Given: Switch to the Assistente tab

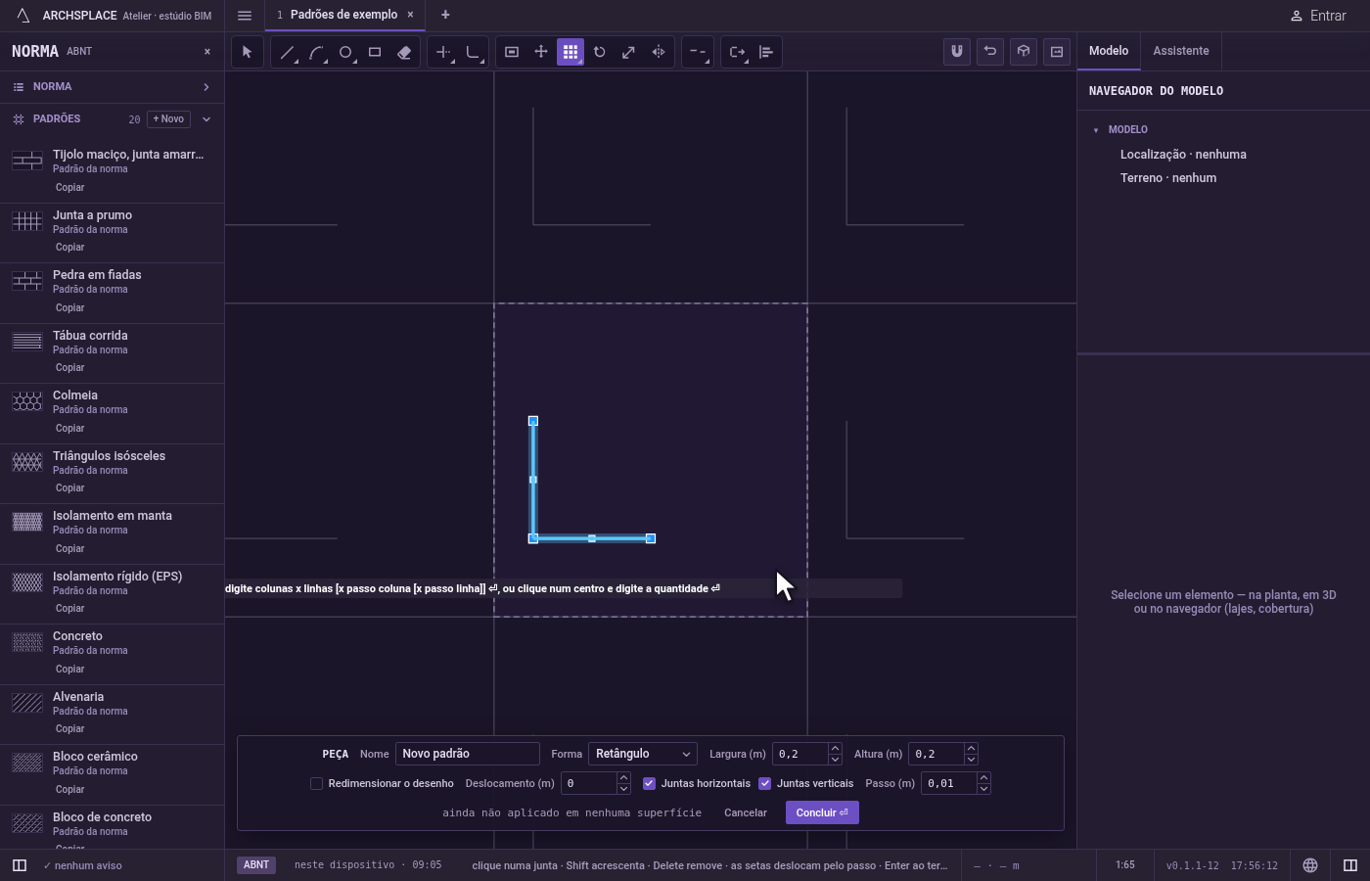Looking at the screenshot, I should 1180,51.
